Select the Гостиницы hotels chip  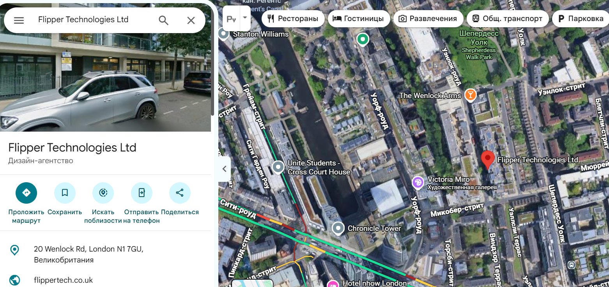pos(359,19)
